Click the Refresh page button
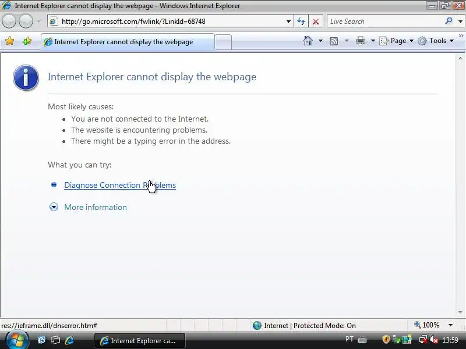The image size is (466, 349). tap(301, 22)
